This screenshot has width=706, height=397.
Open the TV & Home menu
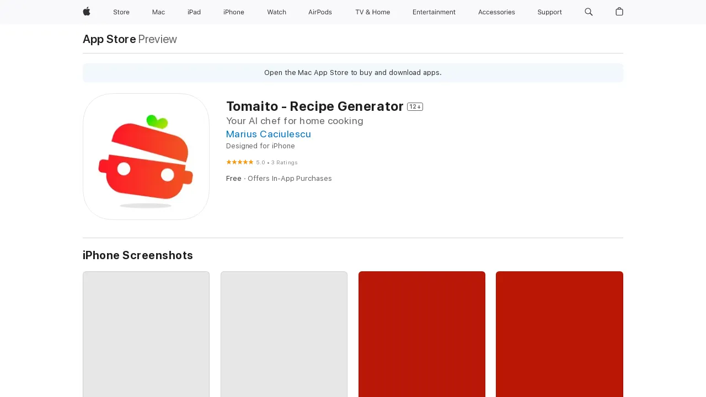point(372,12)
